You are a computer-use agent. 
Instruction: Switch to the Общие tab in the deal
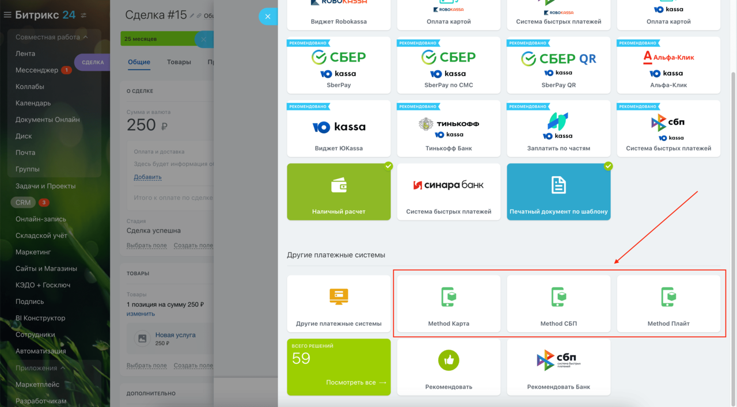(139, 62)
